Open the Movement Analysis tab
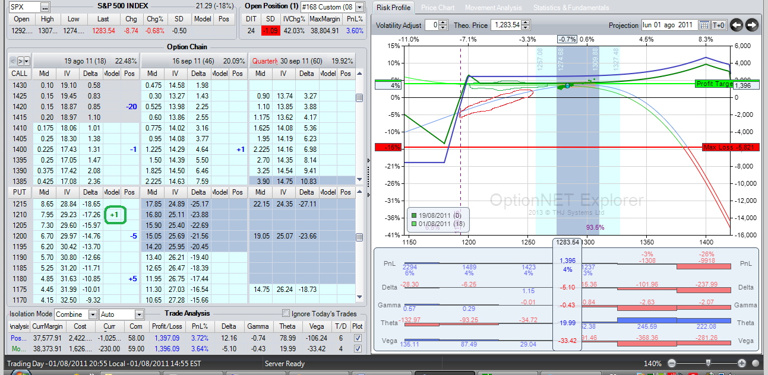The image size is (768, 375). click(493, 8)
